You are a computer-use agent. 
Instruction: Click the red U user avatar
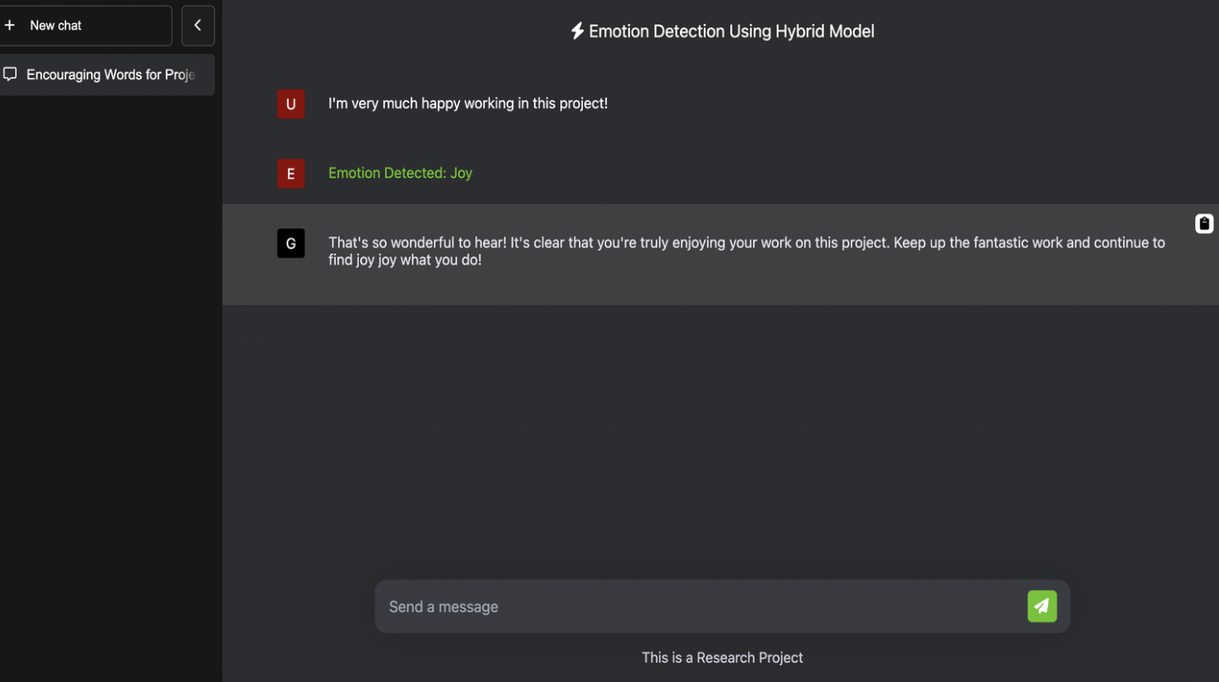(291, 104)
